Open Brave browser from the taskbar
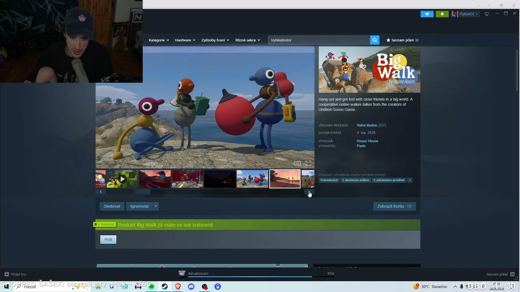 coord(178,287)
